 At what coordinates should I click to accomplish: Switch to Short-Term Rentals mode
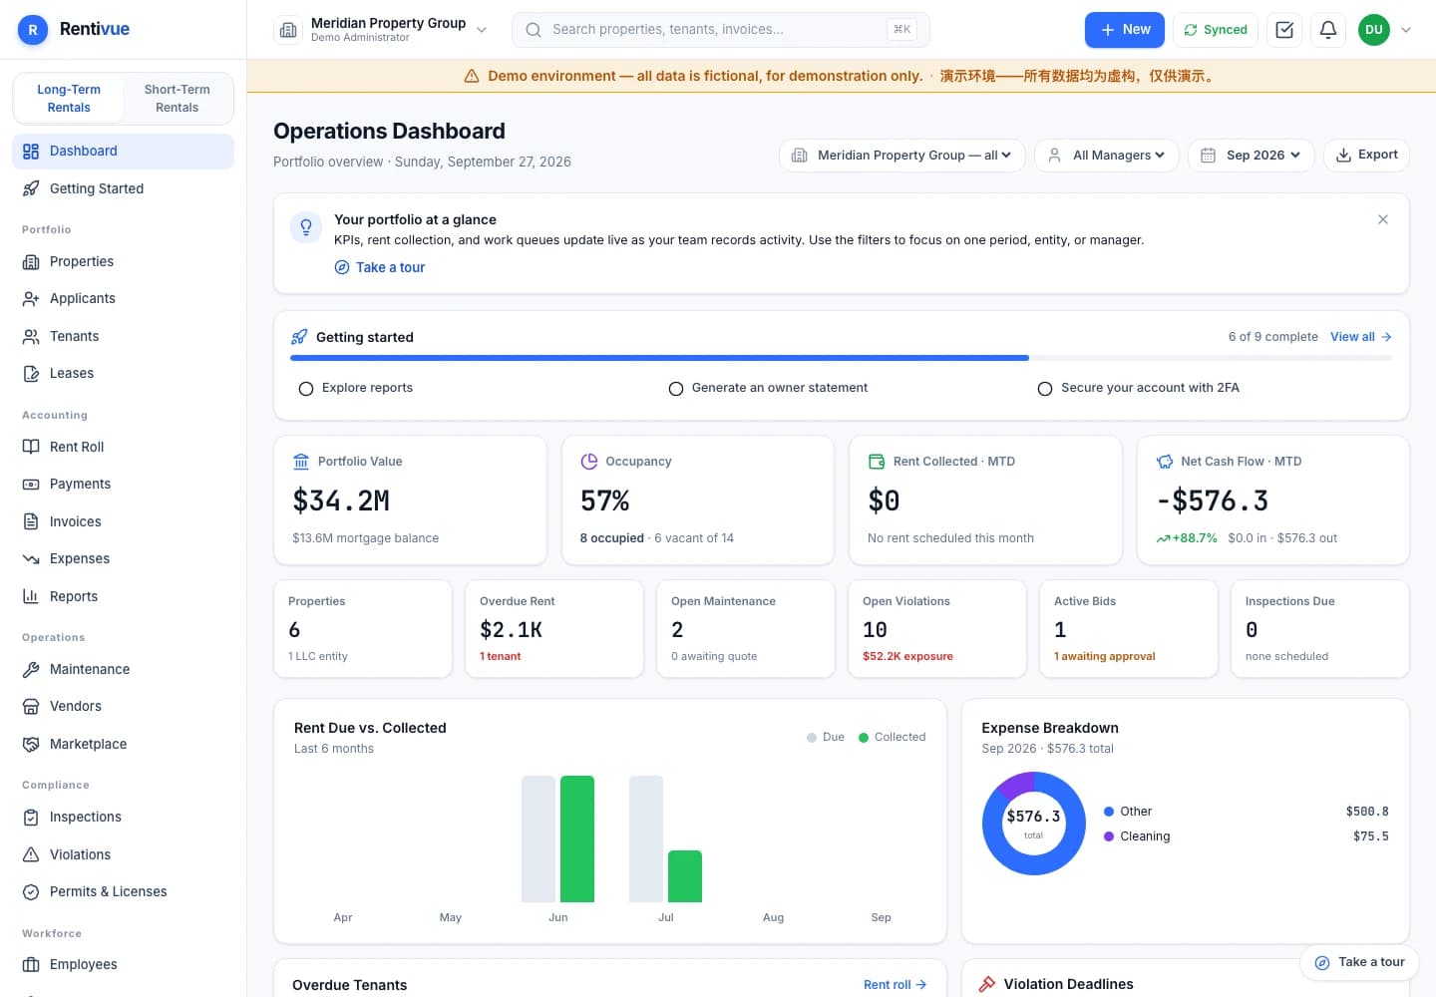click(x=178, y=98)
